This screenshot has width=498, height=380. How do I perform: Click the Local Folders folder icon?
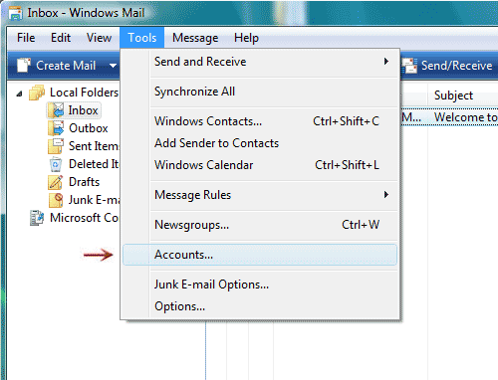point(37,93)
